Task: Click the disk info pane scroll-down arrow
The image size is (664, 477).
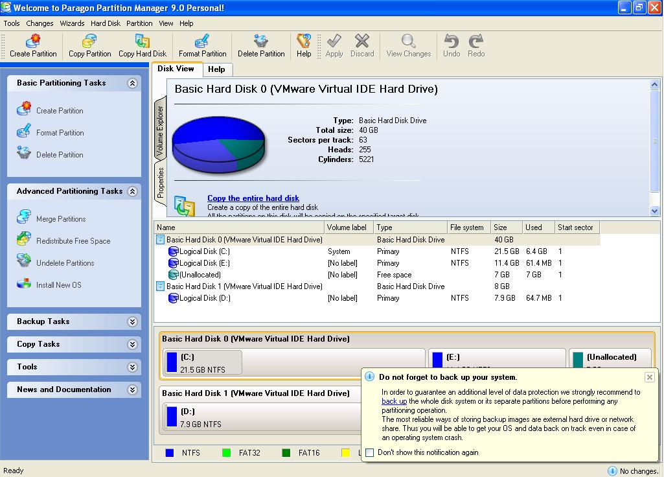Action: [655, 211]
